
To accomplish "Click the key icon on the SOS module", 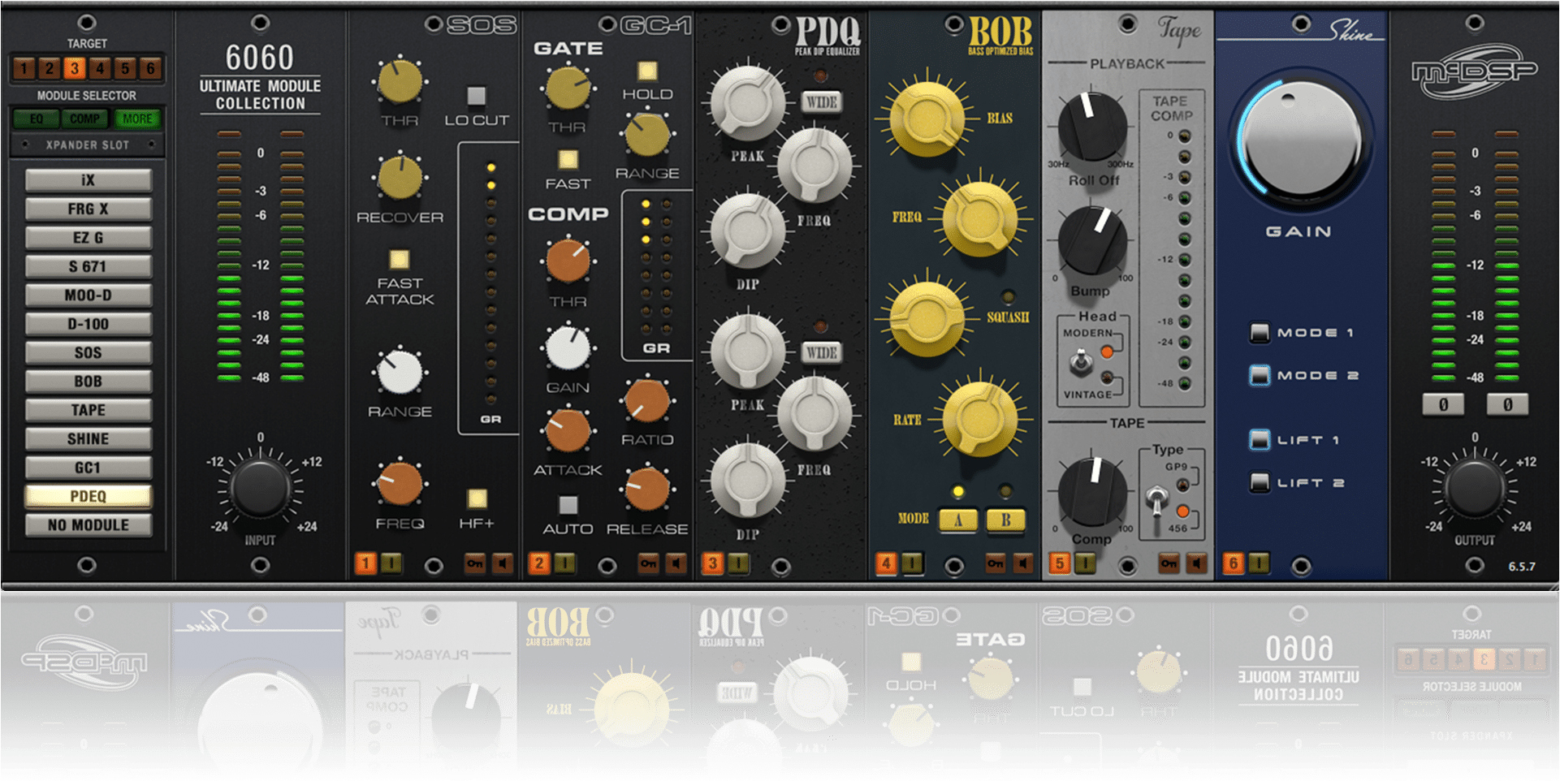I will tap(475, 563).
